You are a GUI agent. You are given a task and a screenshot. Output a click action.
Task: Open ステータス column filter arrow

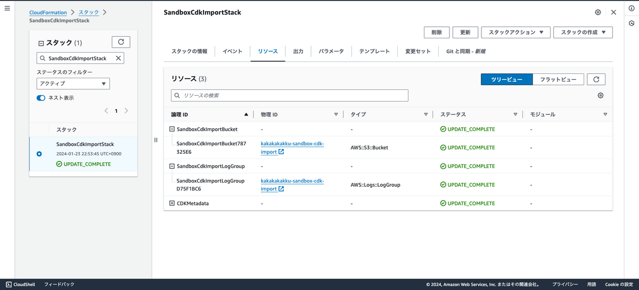515,114
